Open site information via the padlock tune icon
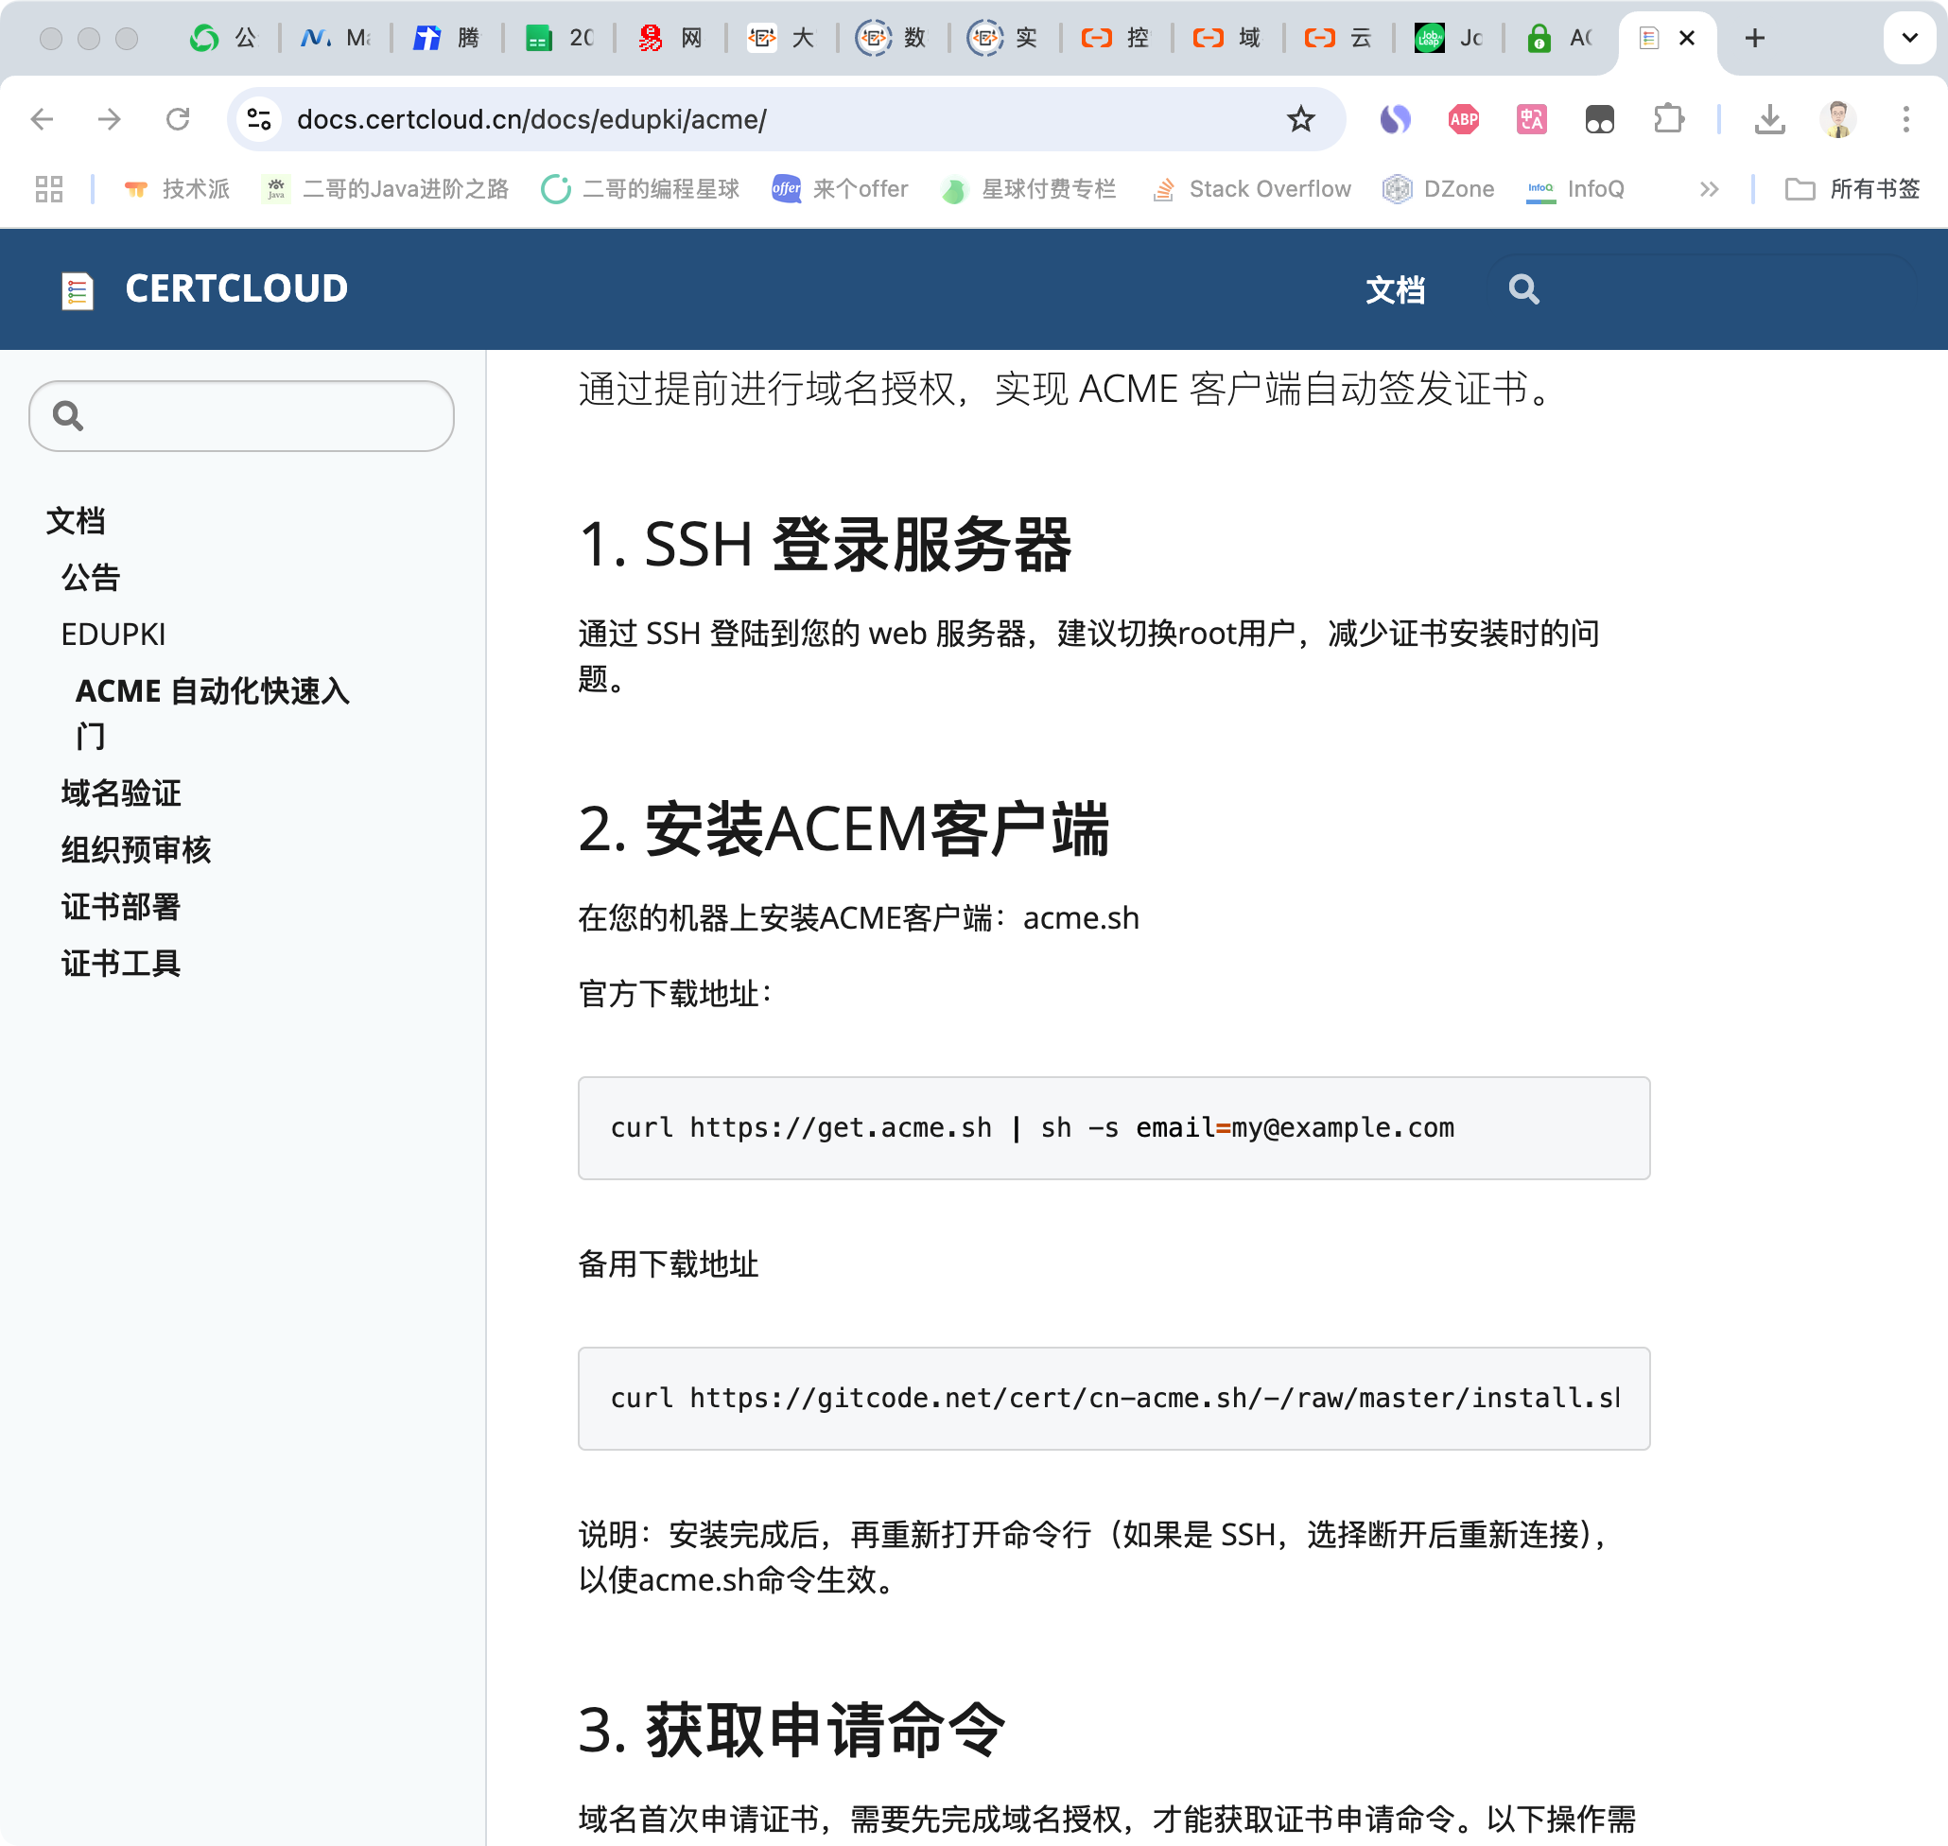Screen dimensions: 1948x1846 (259, 119)
